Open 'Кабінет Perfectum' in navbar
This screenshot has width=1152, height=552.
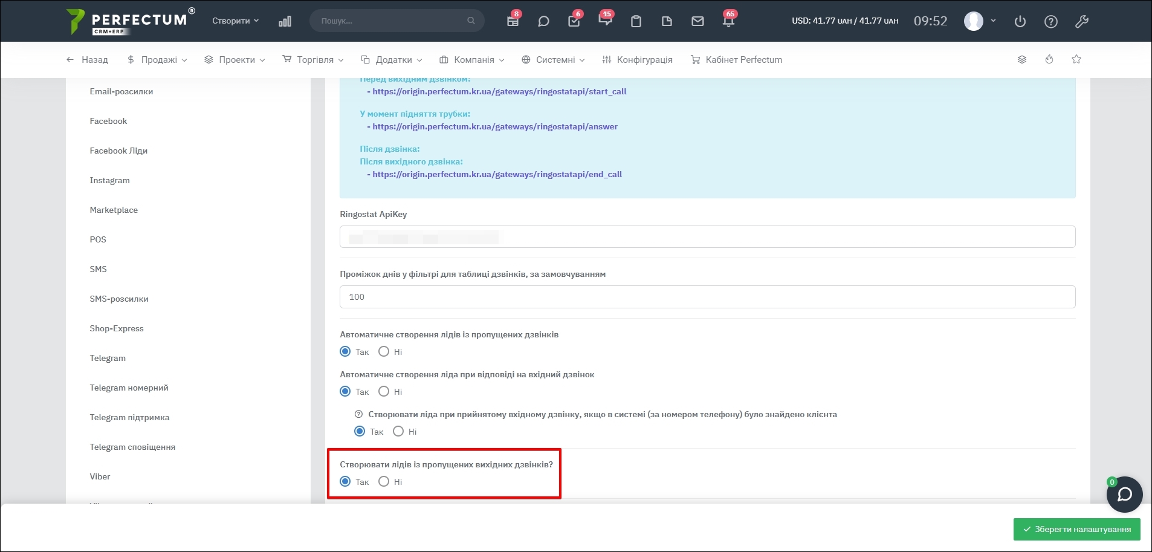[736, 59]
